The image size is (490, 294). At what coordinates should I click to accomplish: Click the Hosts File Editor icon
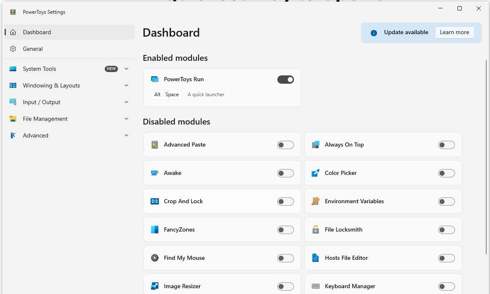tap(316, 258)
